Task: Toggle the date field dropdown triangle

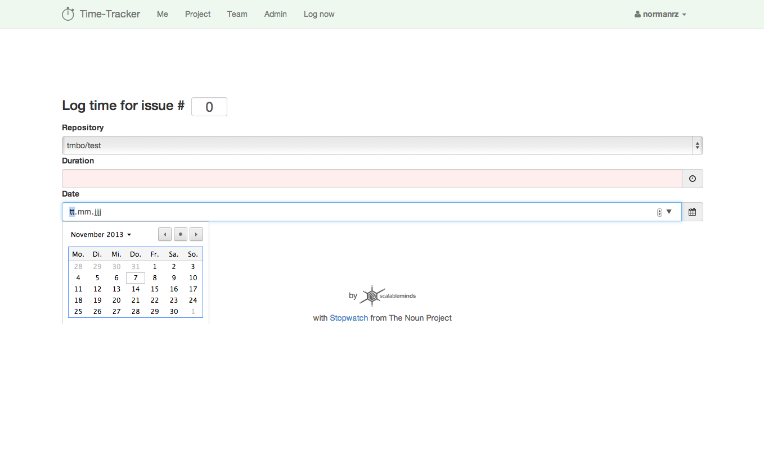Action: coord(669,212)
